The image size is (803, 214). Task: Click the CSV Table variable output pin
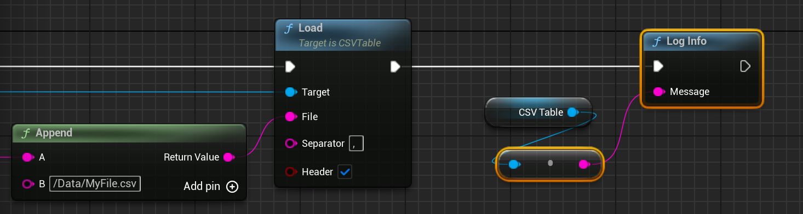point(573,112)
